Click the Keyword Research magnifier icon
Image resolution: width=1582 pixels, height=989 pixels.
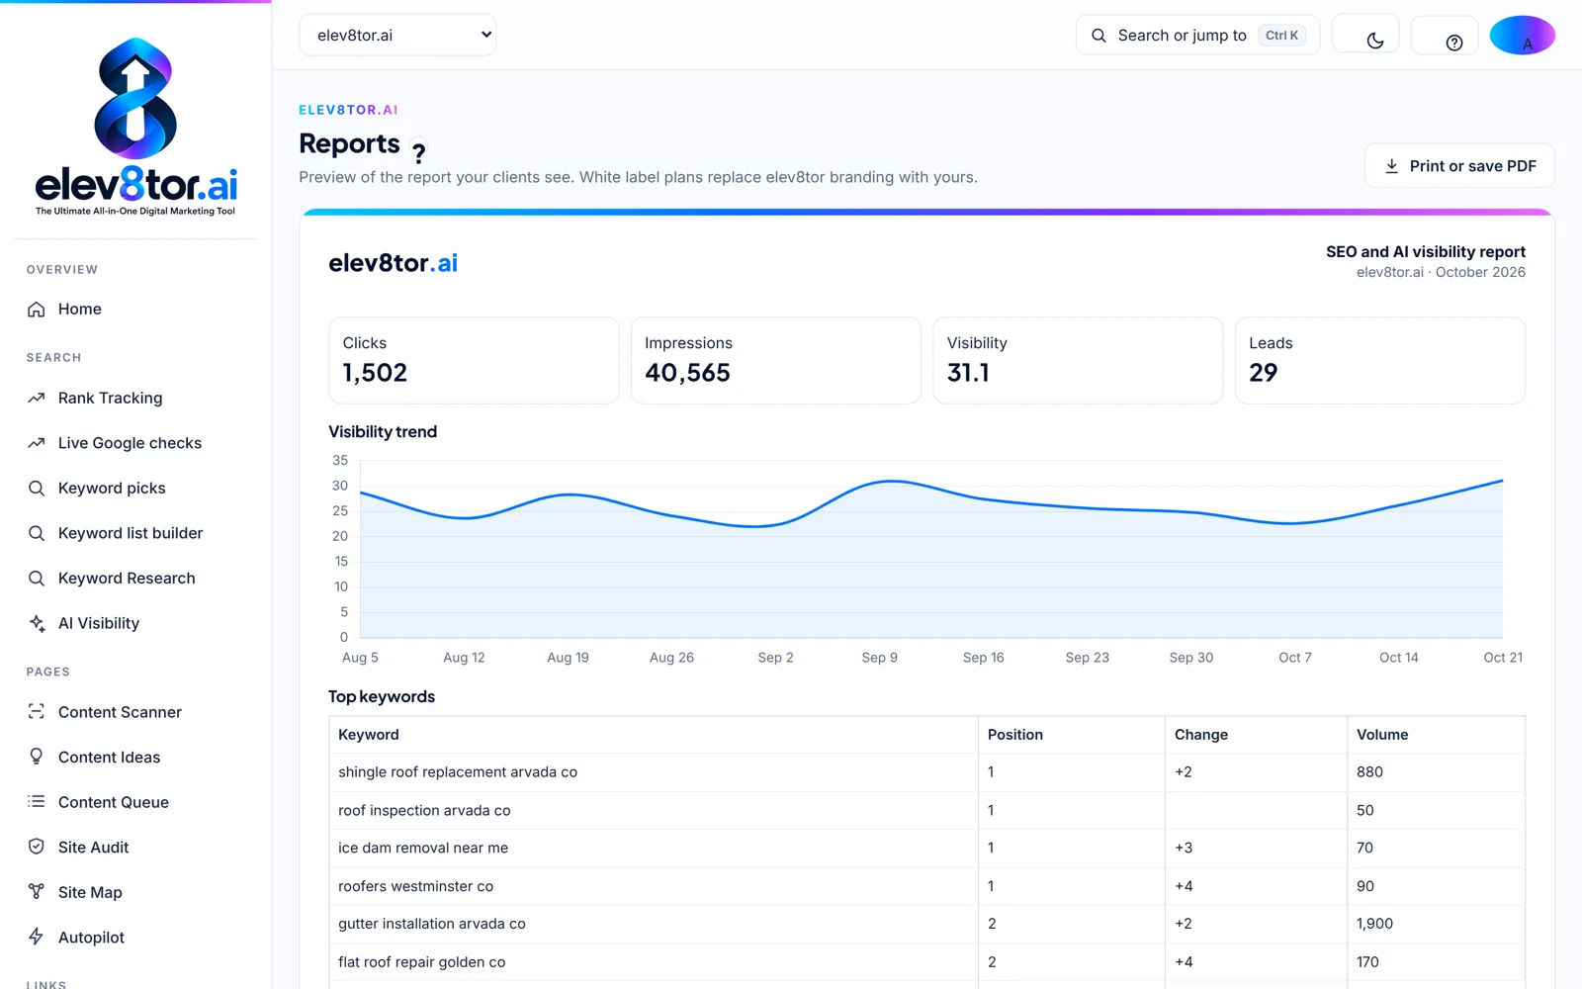pyautogui.click(x=37, y=579)
